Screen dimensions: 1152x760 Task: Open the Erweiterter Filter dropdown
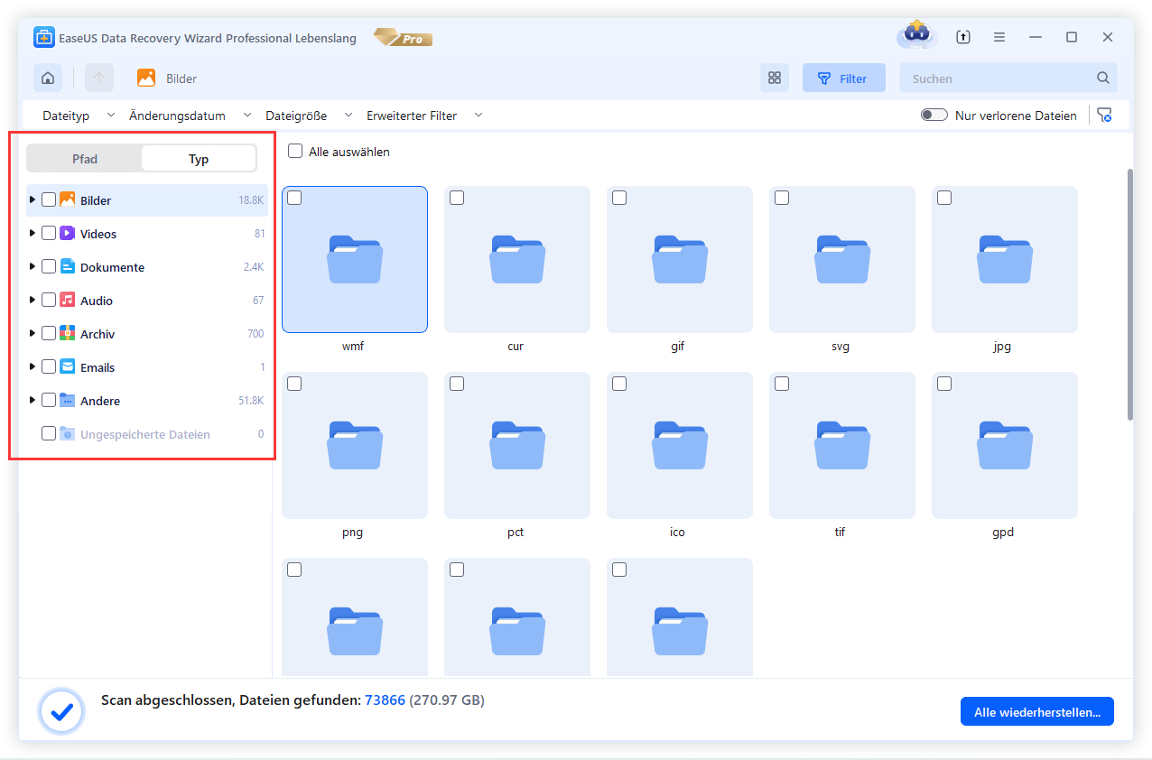(424, 116)
